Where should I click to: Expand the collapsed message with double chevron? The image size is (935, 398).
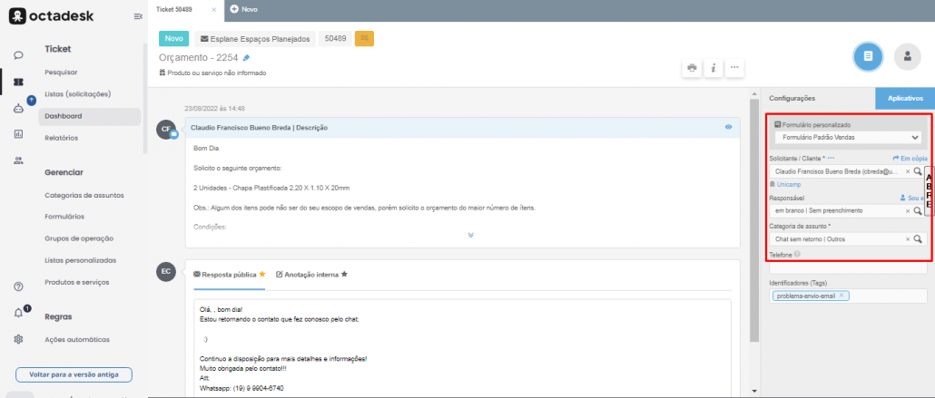(x=470, y=235)
